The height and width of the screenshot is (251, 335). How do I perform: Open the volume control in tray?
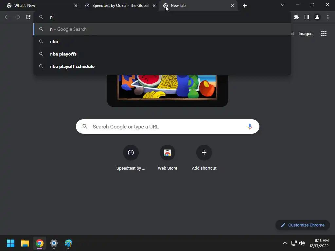click(302, 243)
